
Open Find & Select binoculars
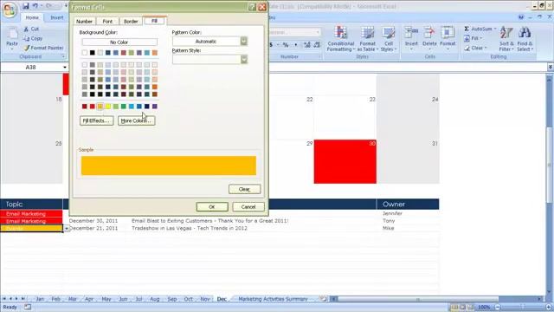pyautogui.click(x=525, y=39)
